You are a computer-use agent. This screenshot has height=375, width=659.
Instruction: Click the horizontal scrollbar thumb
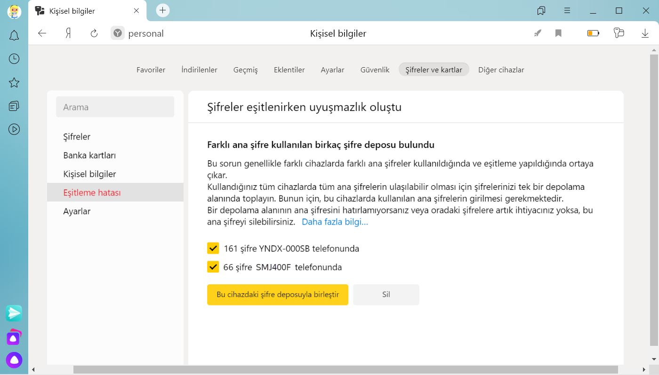point(346,370)
